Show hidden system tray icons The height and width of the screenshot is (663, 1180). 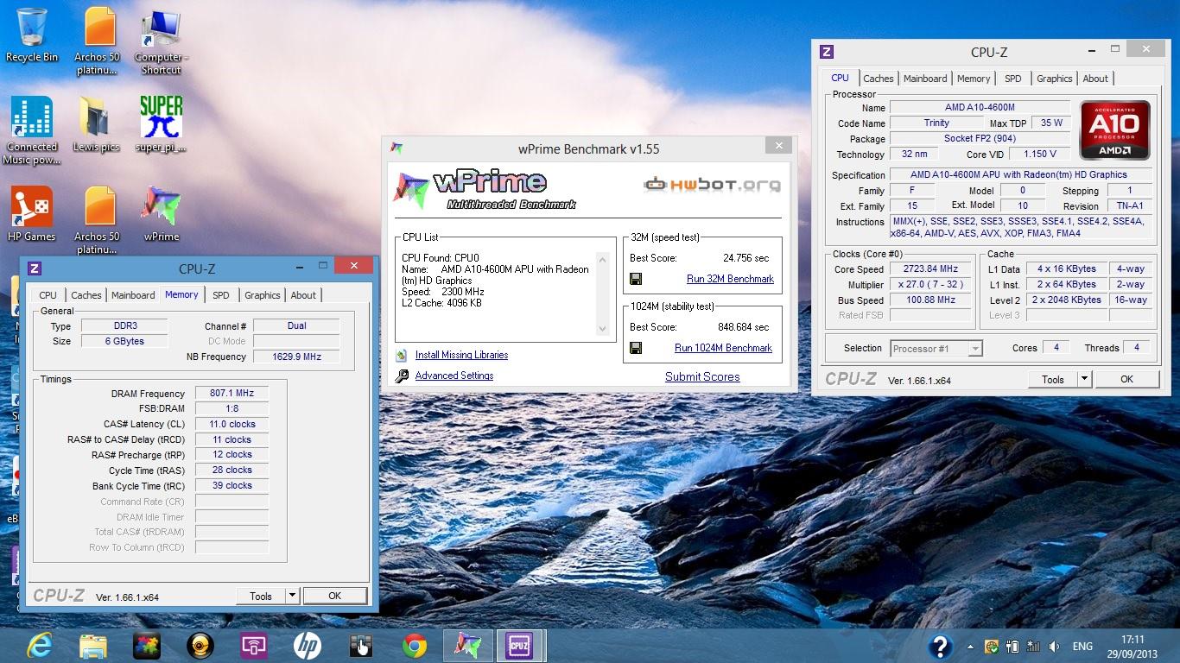(970, 647)
